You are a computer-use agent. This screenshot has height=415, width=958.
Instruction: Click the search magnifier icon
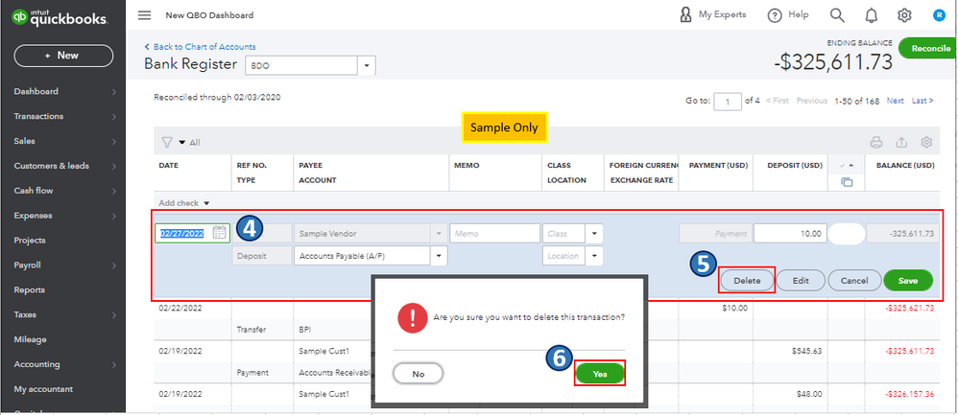[837, 15]
